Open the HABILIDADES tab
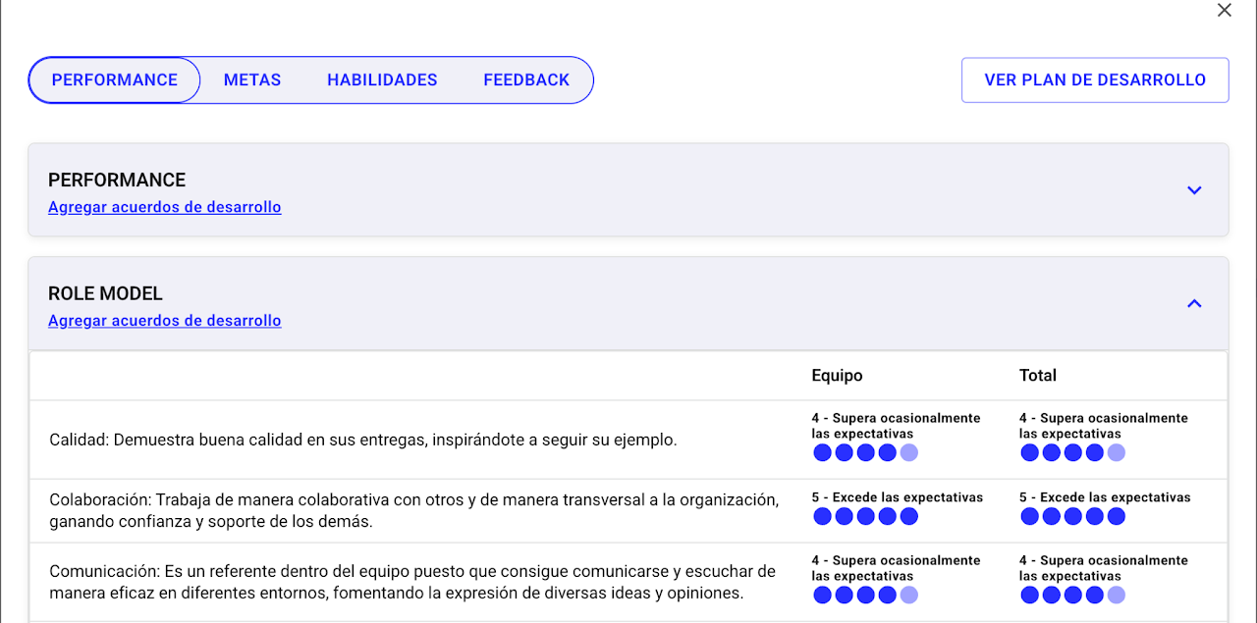This screenshot has height=623, width=1257. point(382,80)
